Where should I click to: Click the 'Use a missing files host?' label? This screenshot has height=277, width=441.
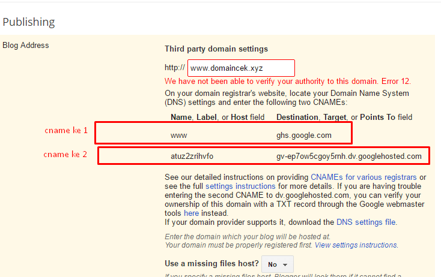pyautogui.click(x=211, y=264)
